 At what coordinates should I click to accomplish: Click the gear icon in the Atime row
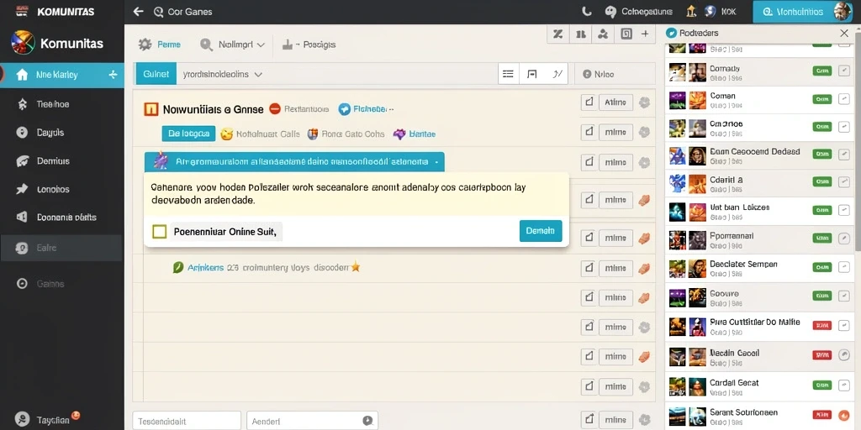644,102
